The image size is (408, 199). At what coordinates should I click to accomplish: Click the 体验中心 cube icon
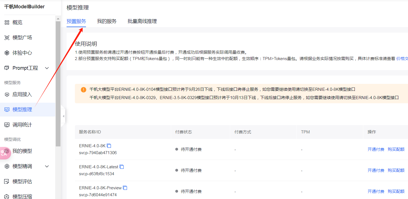point(7,53)
